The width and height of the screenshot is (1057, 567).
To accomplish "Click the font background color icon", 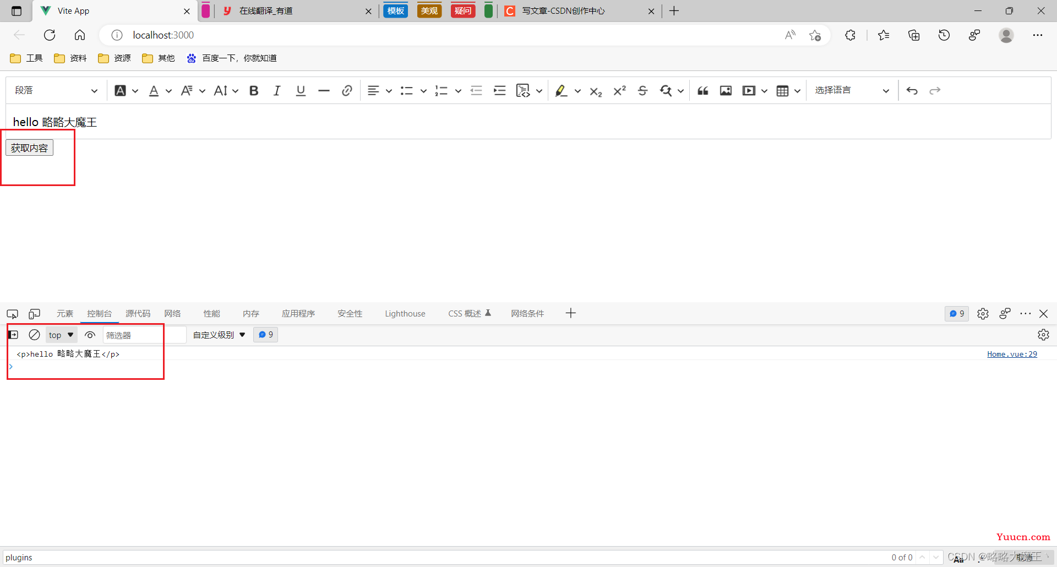I will tap(120, 91).
